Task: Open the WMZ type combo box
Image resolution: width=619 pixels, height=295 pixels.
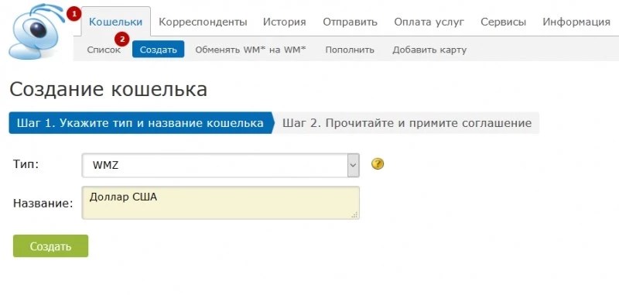Action: point(221,166)
